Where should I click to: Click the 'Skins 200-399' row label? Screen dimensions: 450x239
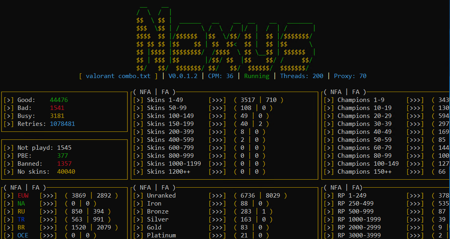tap(171, 132)
